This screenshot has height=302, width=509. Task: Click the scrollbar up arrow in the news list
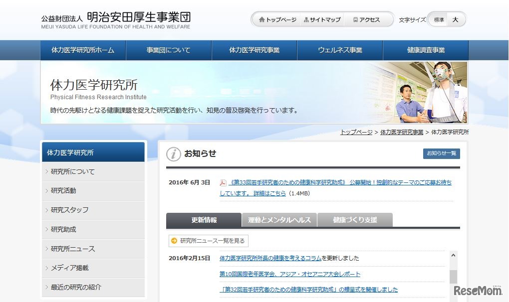tap(454, 255)
